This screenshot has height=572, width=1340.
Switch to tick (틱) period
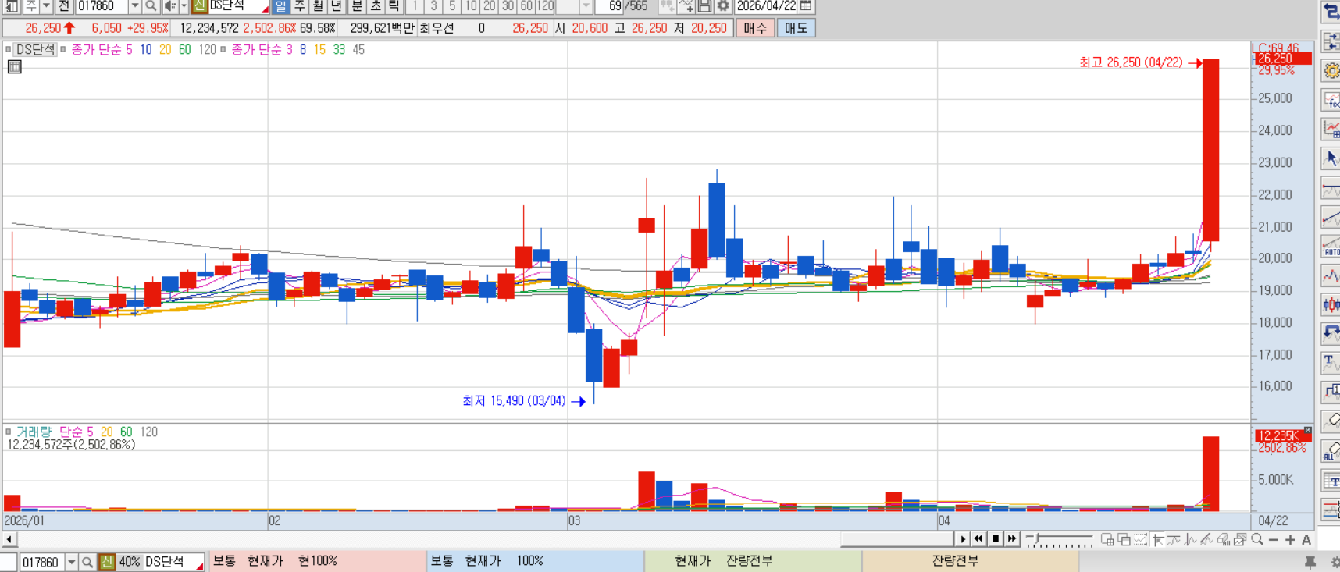(x=394, y=6)
